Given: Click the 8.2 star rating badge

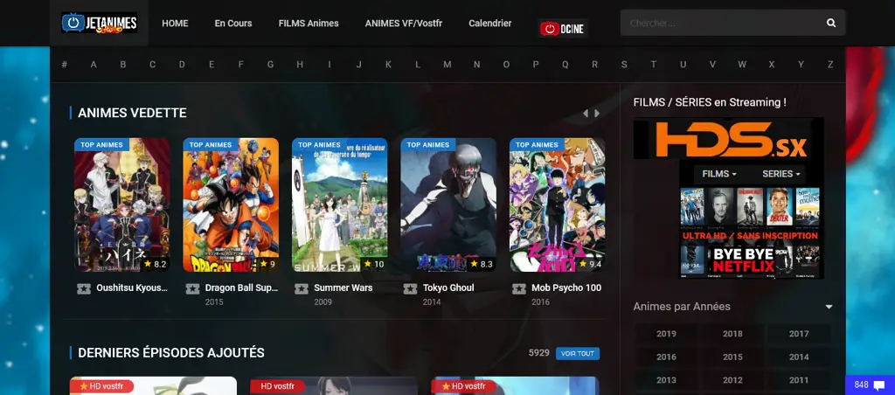Looking at the screenshot, I should (x=155, y=264).
